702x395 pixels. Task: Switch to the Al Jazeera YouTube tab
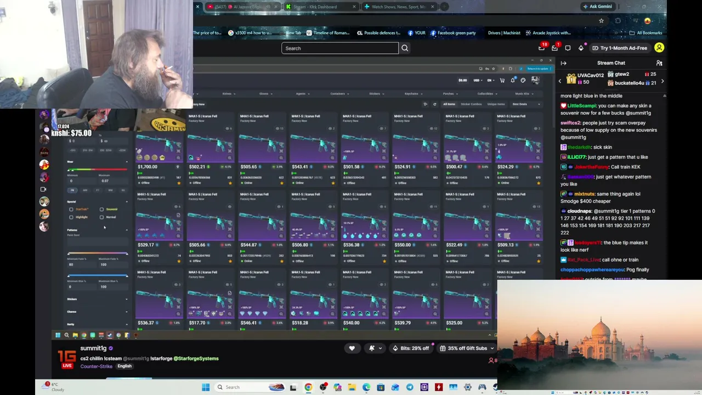tap(243, 7)
